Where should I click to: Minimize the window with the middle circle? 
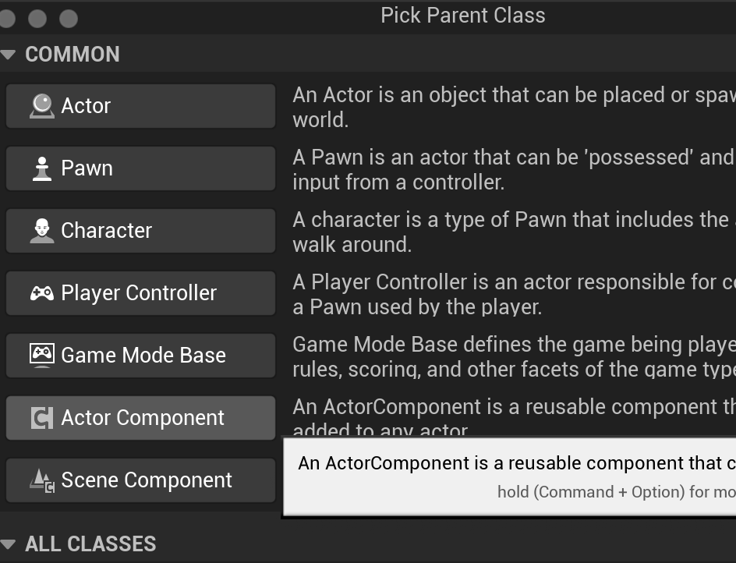(37, 18)
